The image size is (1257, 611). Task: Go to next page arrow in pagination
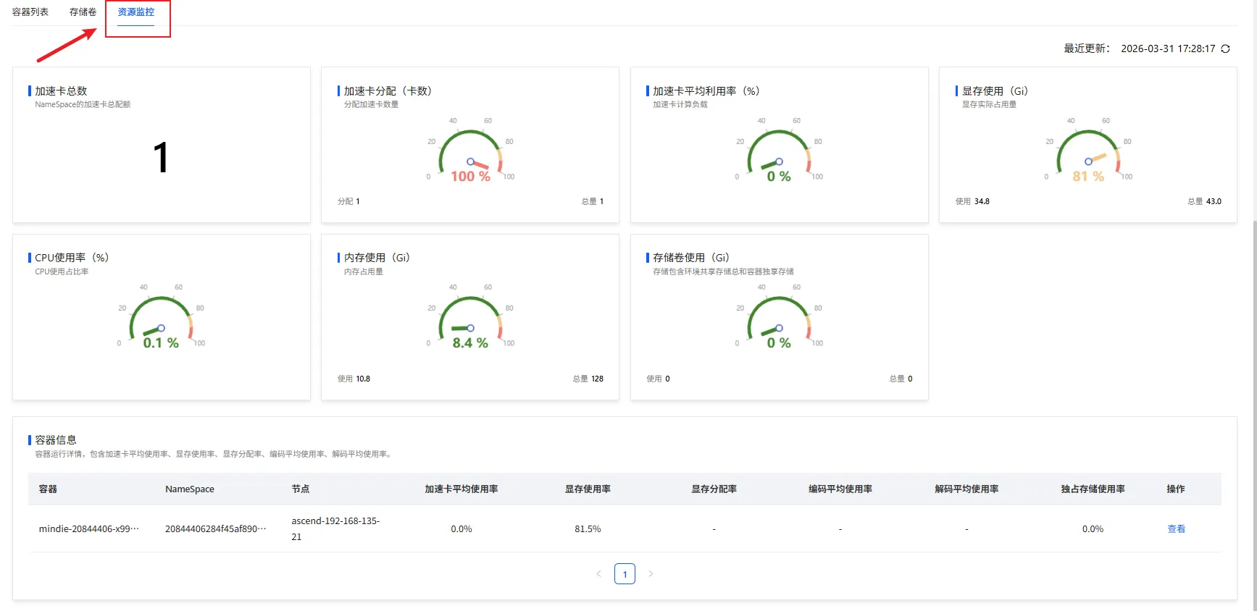(x=651, y=574)
